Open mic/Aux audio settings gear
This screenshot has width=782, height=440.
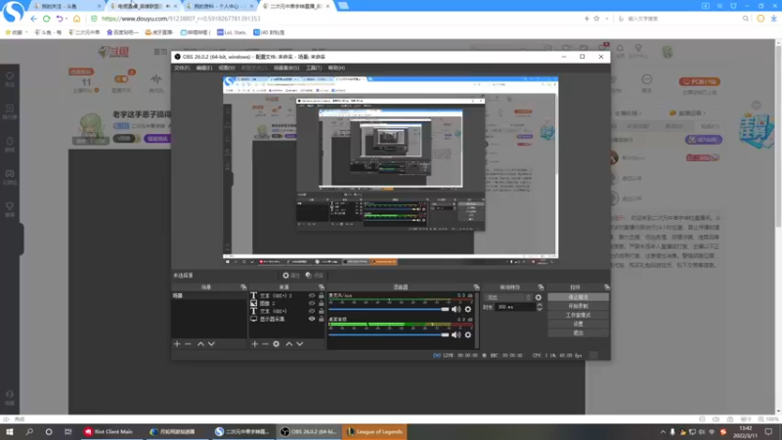pyautogui.click(x=468, y=309)
